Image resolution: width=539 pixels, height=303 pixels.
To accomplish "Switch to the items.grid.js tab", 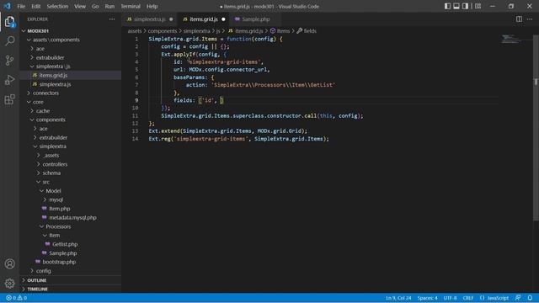I will [204, 19].
